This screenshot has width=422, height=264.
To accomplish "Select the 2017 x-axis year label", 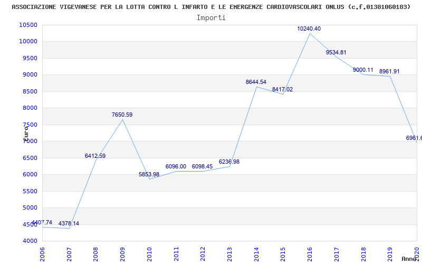I will coord(337,254).
